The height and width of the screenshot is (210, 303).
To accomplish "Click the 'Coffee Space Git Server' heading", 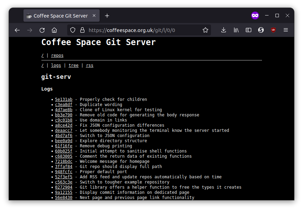I will tap(98, 42).
